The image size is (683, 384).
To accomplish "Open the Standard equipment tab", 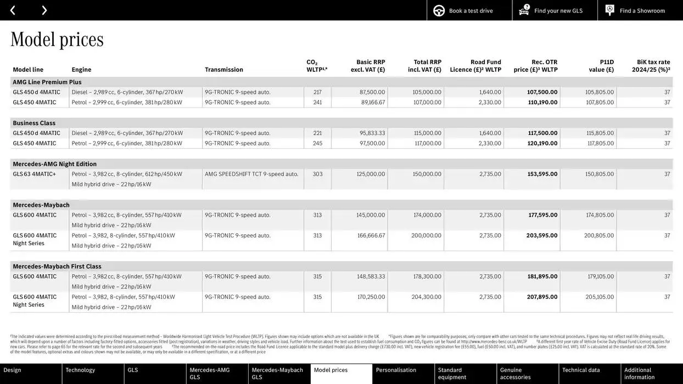I will [x=466, y=374].
